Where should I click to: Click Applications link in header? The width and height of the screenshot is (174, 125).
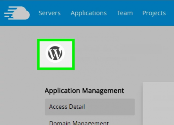tap(88, 13)
